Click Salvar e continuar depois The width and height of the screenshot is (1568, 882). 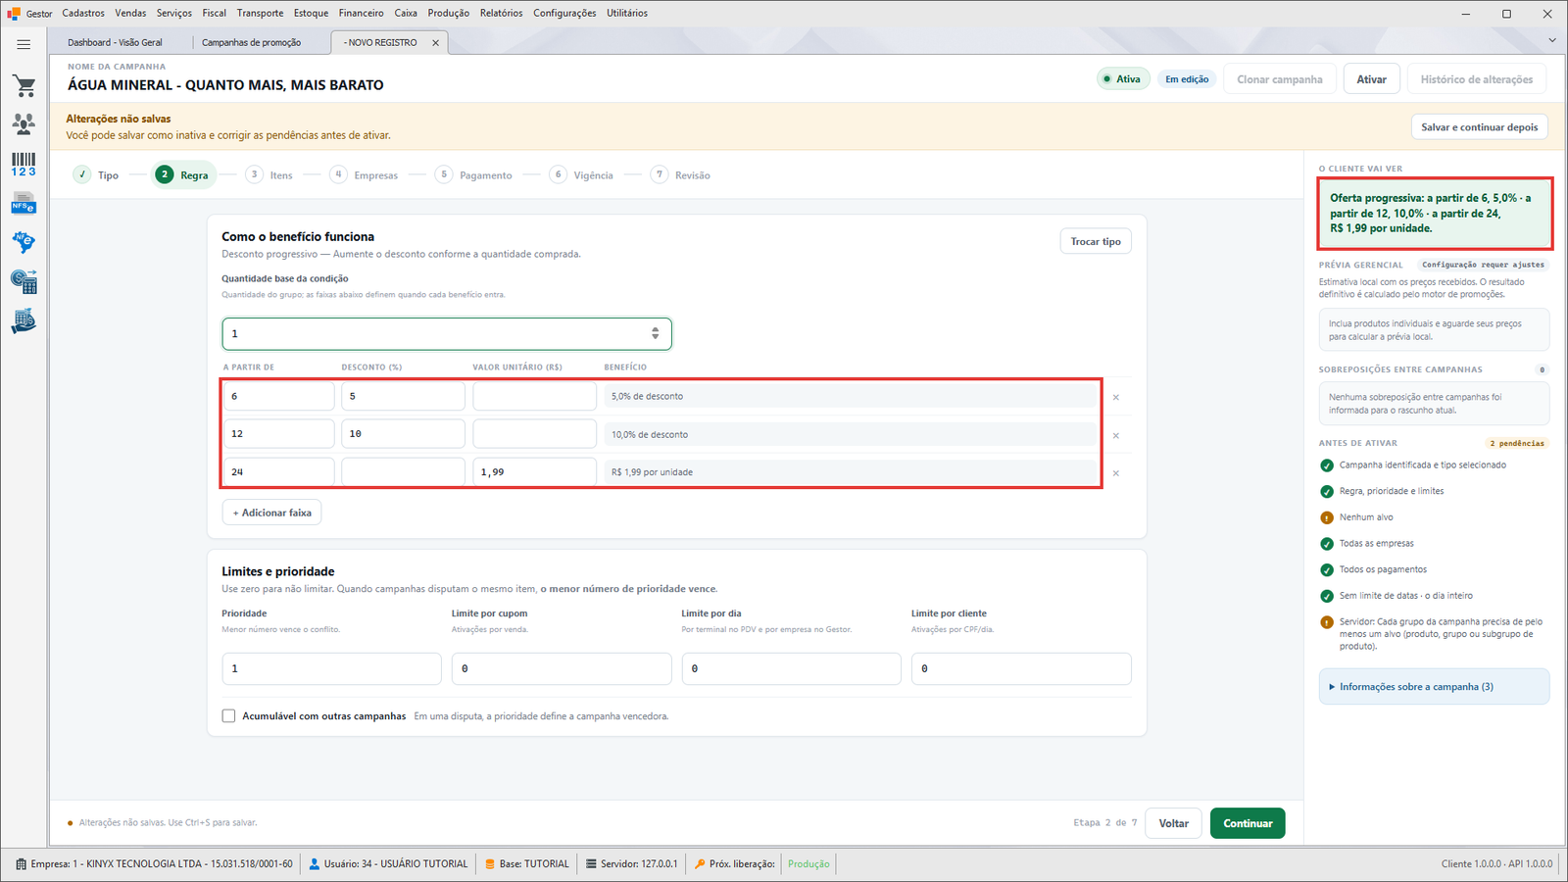point(1480,127)
